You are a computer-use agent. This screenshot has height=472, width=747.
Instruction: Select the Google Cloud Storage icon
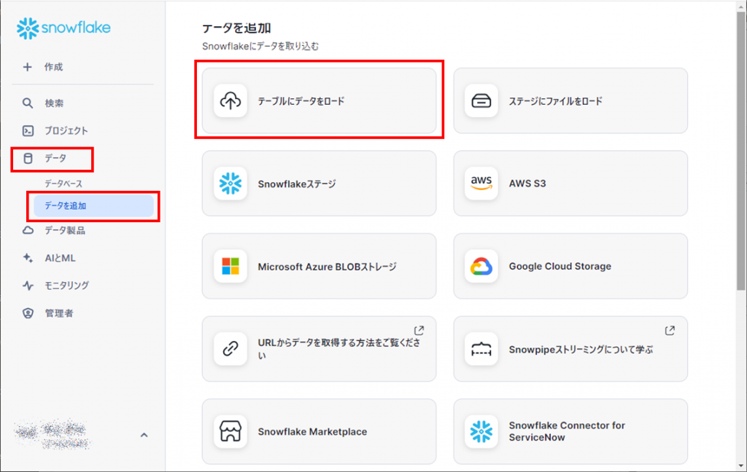481,266
